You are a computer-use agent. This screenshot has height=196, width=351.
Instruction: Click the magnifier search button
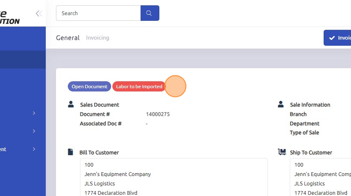(x=149, y=13)
